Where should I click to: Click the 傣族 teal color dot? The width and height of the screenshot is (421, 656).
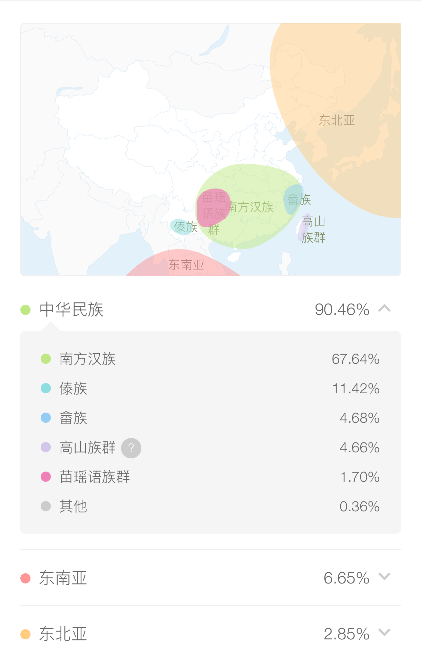(x=46, y=388)
